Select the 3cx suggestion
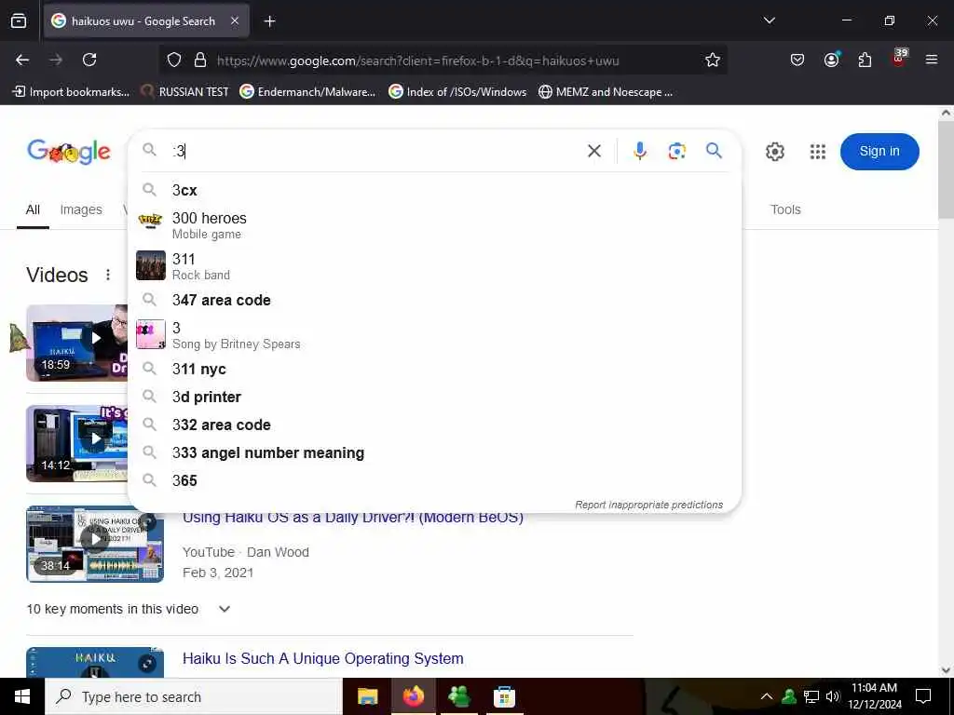Screen dimensions: 954x715 434,190
